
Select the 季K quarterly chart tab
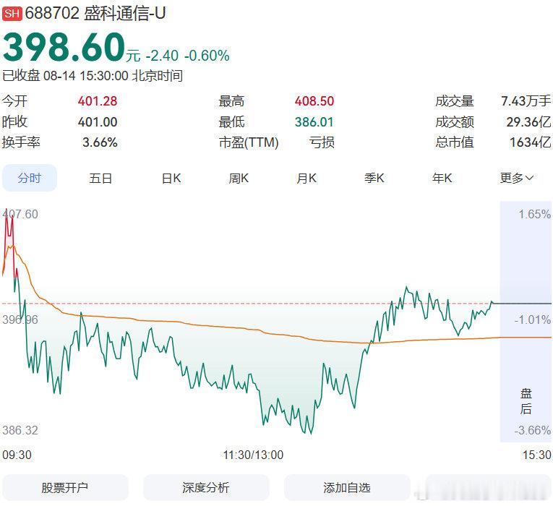[374, 179]
